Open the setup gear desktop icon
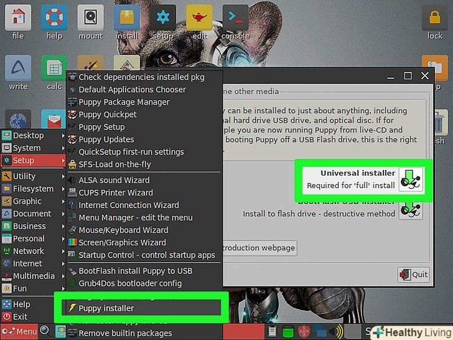Screen dimensions: 453x340 pos(163,17)
